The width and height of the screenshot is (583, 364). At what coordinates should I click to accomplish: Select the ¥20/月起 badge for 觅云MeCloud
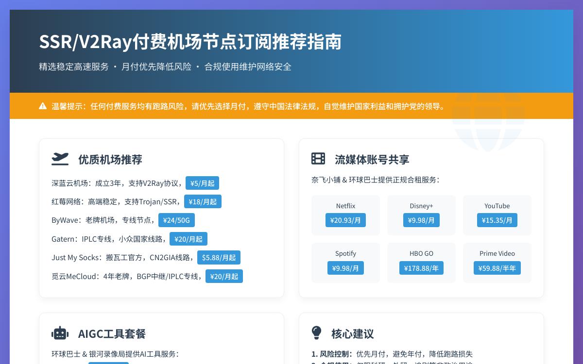click(x=224, y=276)
